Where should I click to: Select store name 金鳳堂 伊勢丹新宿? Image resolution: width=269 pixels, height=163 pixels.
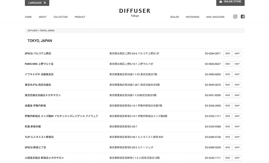point(35,106)
